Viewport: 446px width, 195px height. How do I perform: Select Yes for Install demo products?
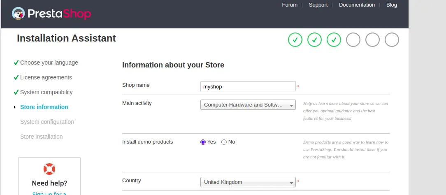203,142
